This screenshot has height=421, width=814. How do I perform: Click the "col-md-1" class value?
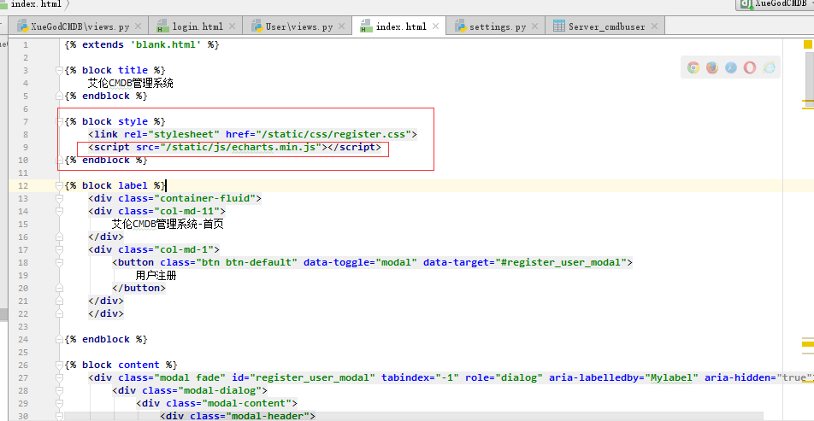click(x=184, y=250)
